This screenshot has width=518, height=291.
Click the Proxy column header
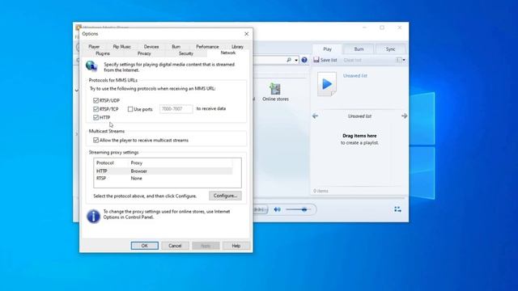(180, 163)
